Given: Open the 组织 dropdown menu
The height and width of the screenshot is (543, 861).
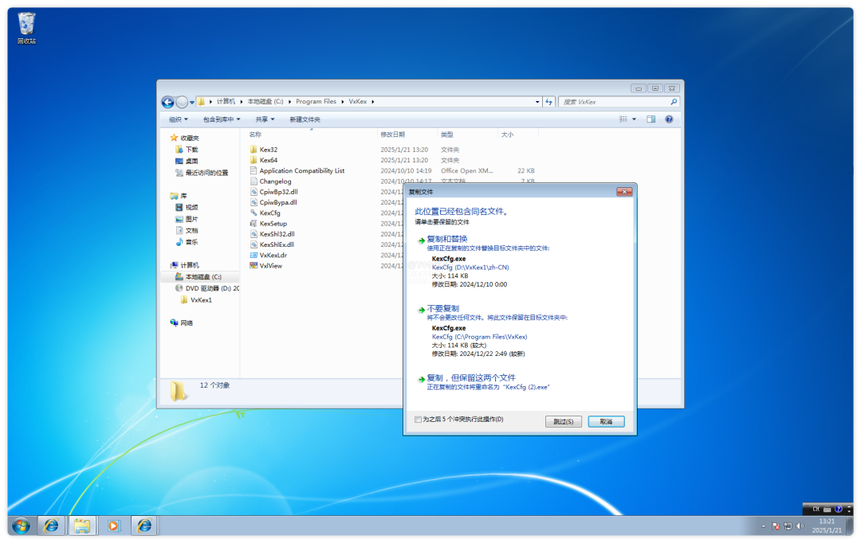Looking at the screenshot, I should [178, 119].
